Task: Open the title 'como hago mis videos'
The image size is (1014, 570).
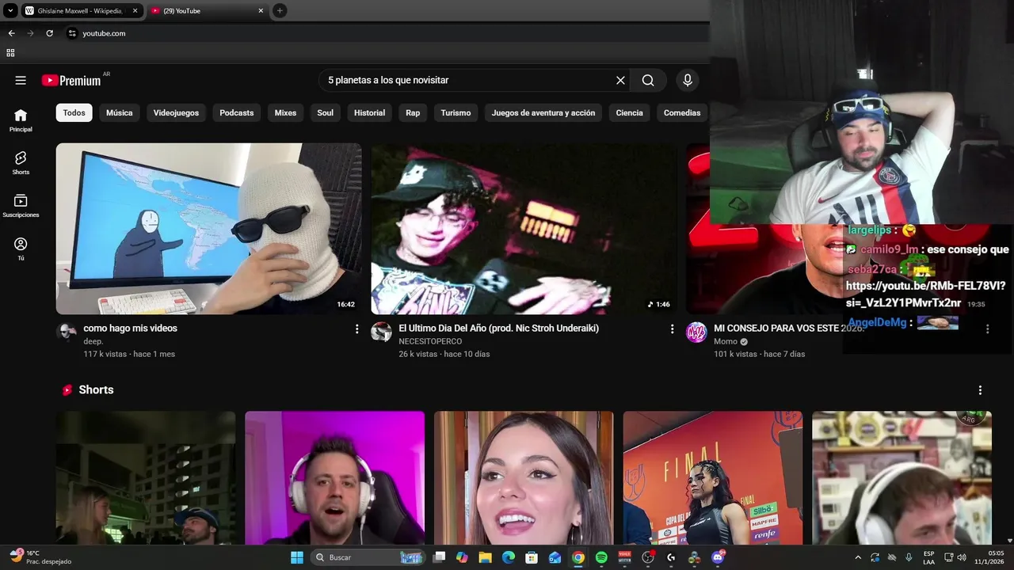Action: click(130, 328)
